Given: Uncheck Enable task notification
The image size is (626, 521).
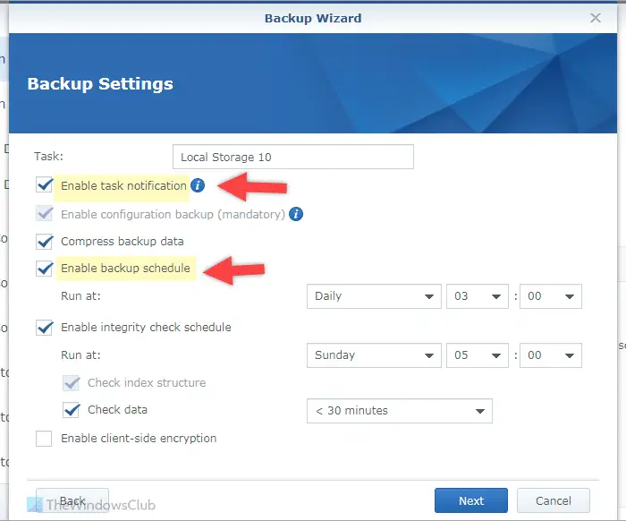Looking at the screenshot, I should click(x=44, y=184).
